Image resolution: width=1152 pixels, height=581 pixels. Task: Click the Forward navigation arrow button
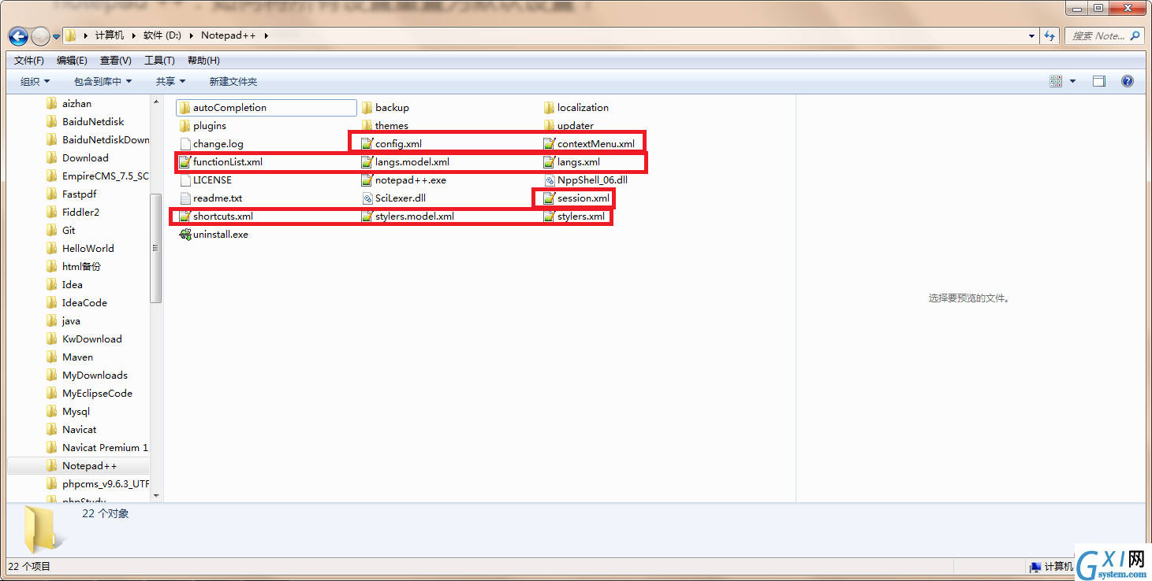click(39, 36)
